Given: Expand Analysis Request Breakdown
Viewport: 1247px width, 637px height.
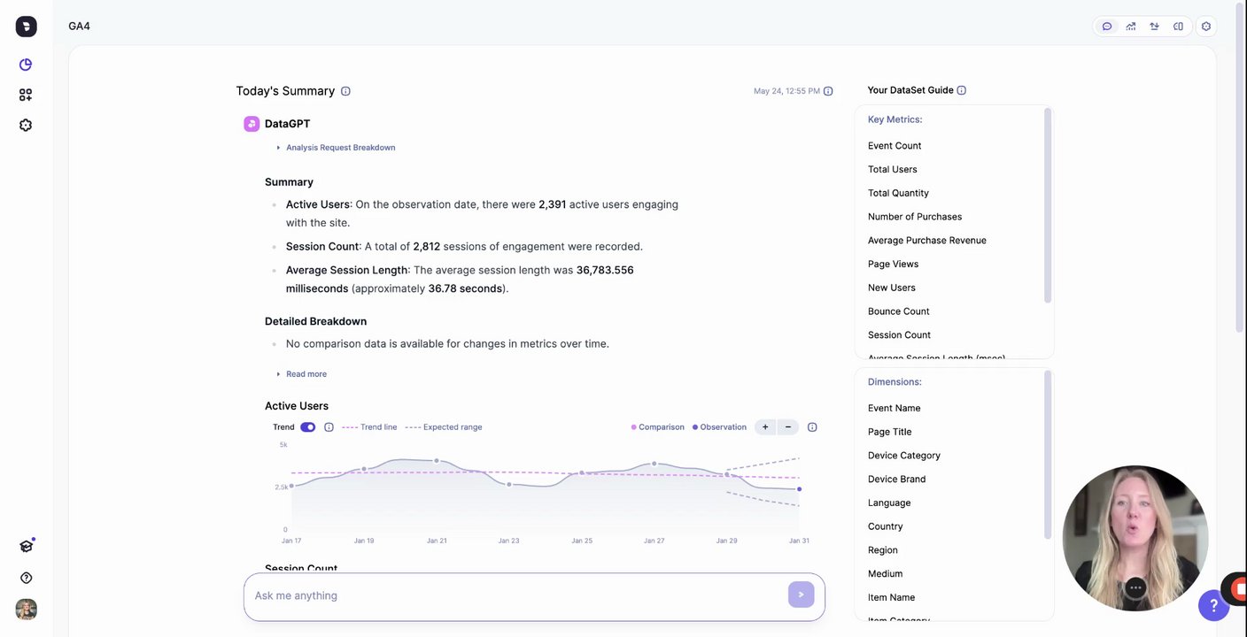Looking at the screenshot, I should 340,148.
